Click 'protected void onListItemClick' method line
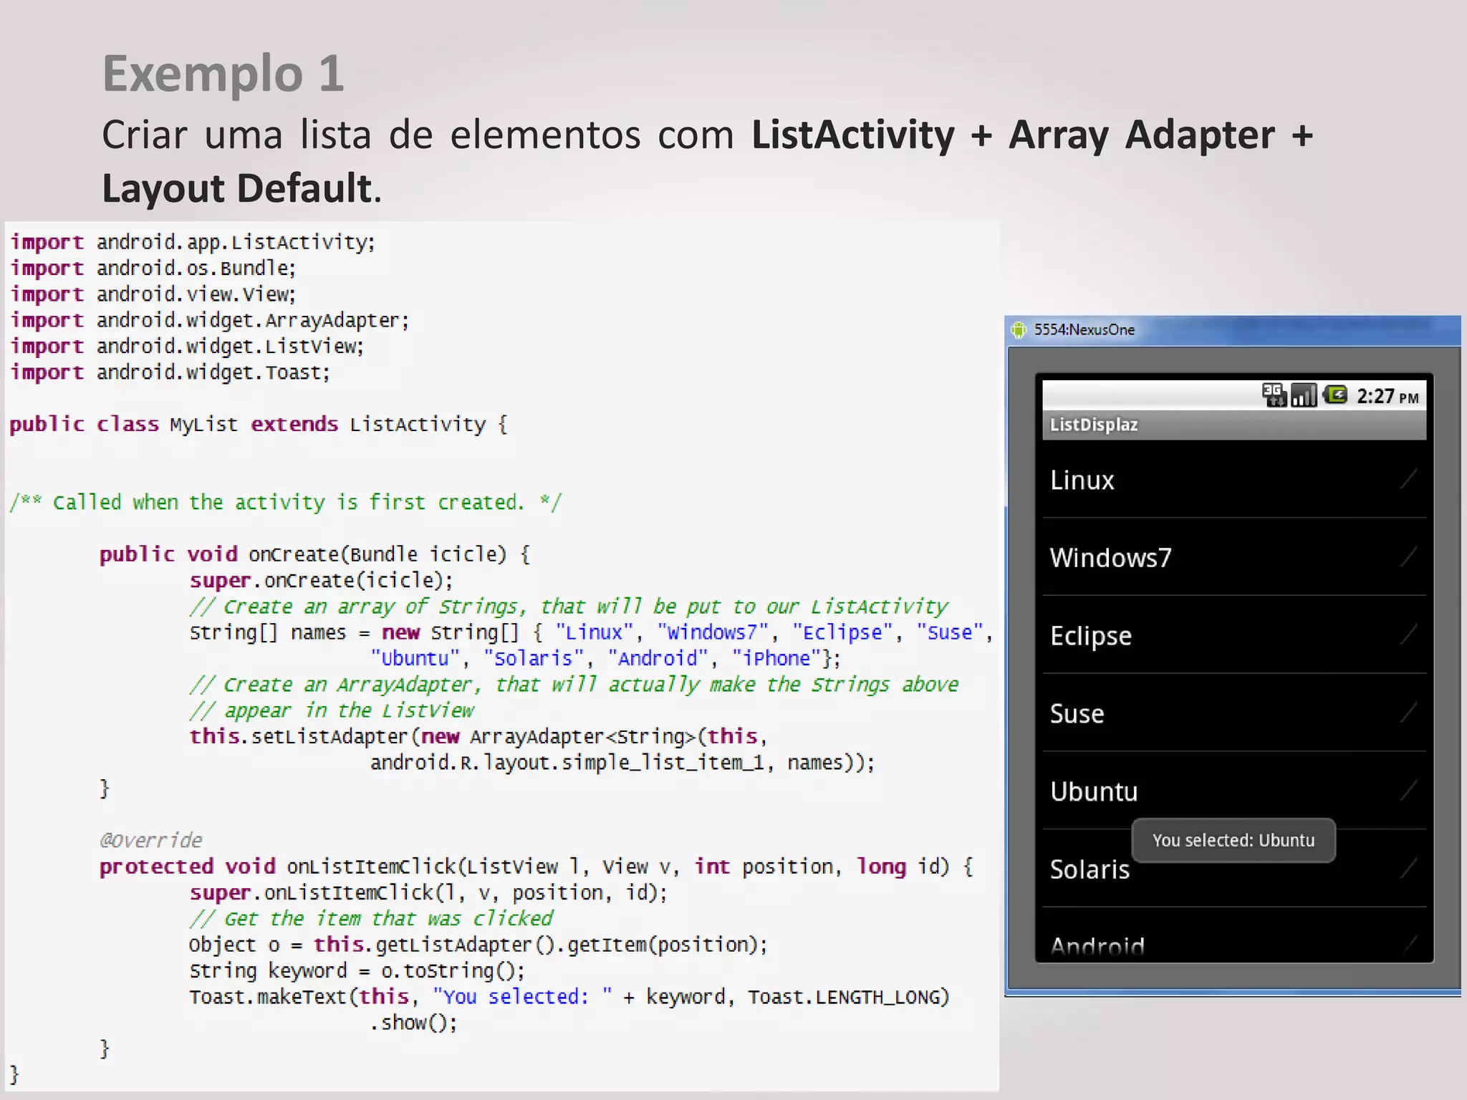Viewport: 1467px width, 1100px height. pyautogui.click(x=537, y=867)
